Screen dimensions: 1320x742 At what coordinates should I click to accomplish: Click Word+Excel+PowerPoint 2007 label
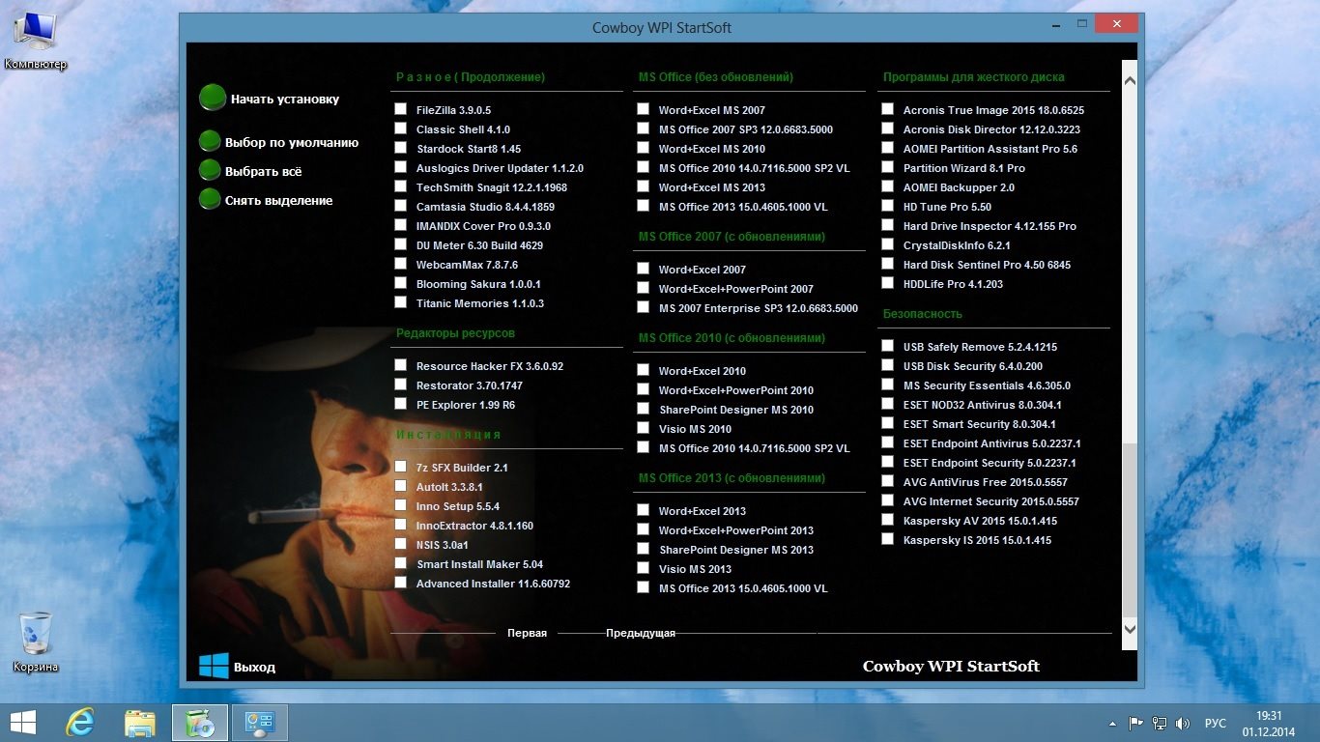pos(736,289)
